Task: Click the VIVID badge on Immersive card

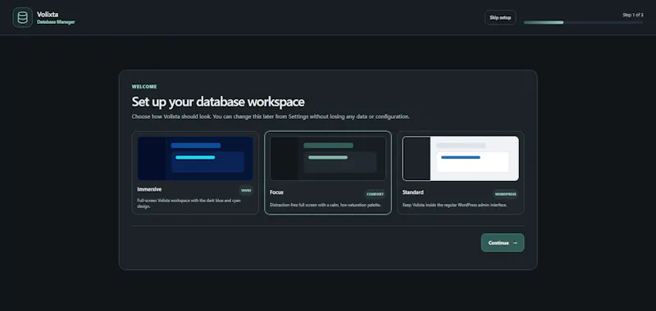Action: (x=246, y=191)
